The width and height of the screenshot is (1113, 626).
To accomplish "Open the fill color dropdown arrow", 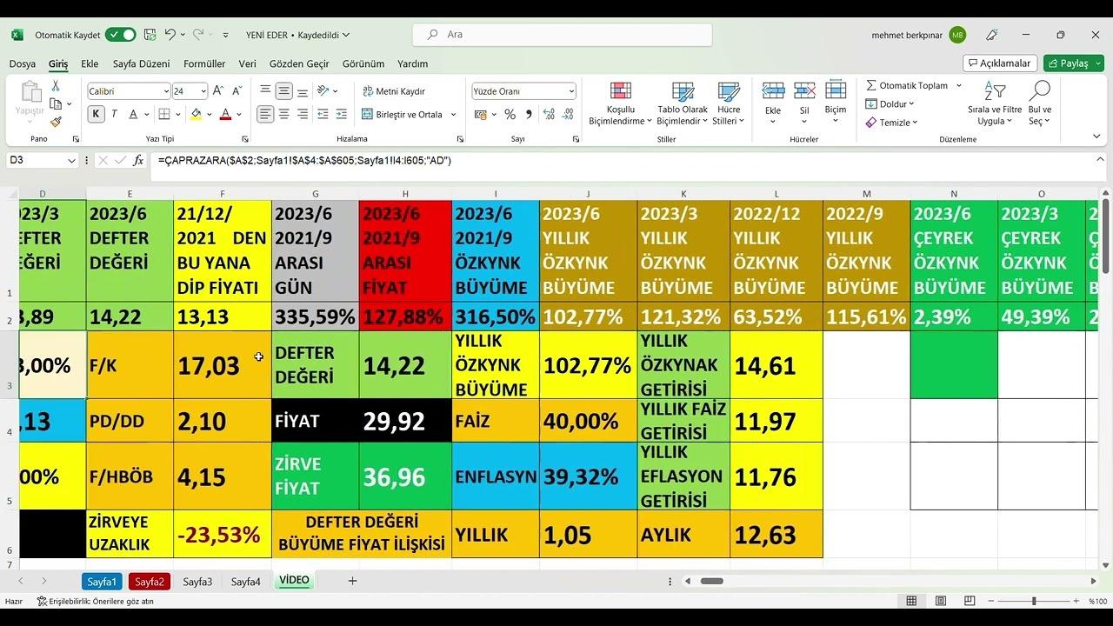I will (x=210, y=115).
